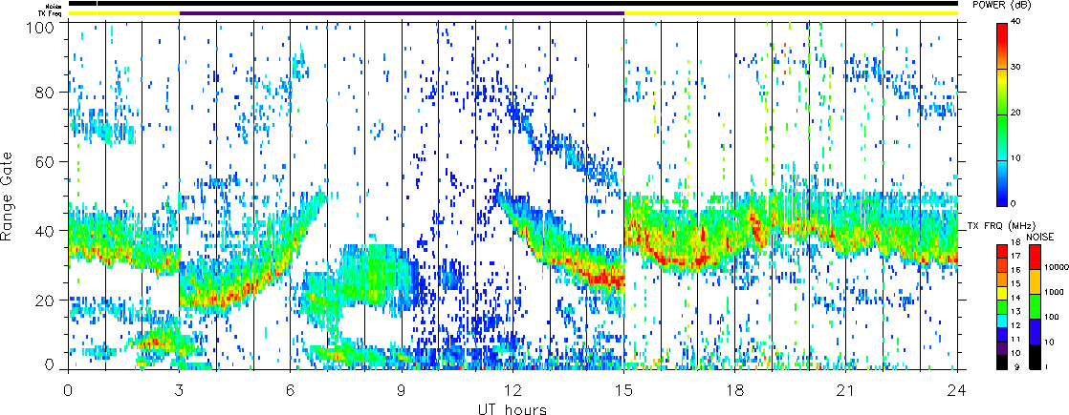
Task: Click the "NOISE" legend title
Action: (x=1040, y=237)
